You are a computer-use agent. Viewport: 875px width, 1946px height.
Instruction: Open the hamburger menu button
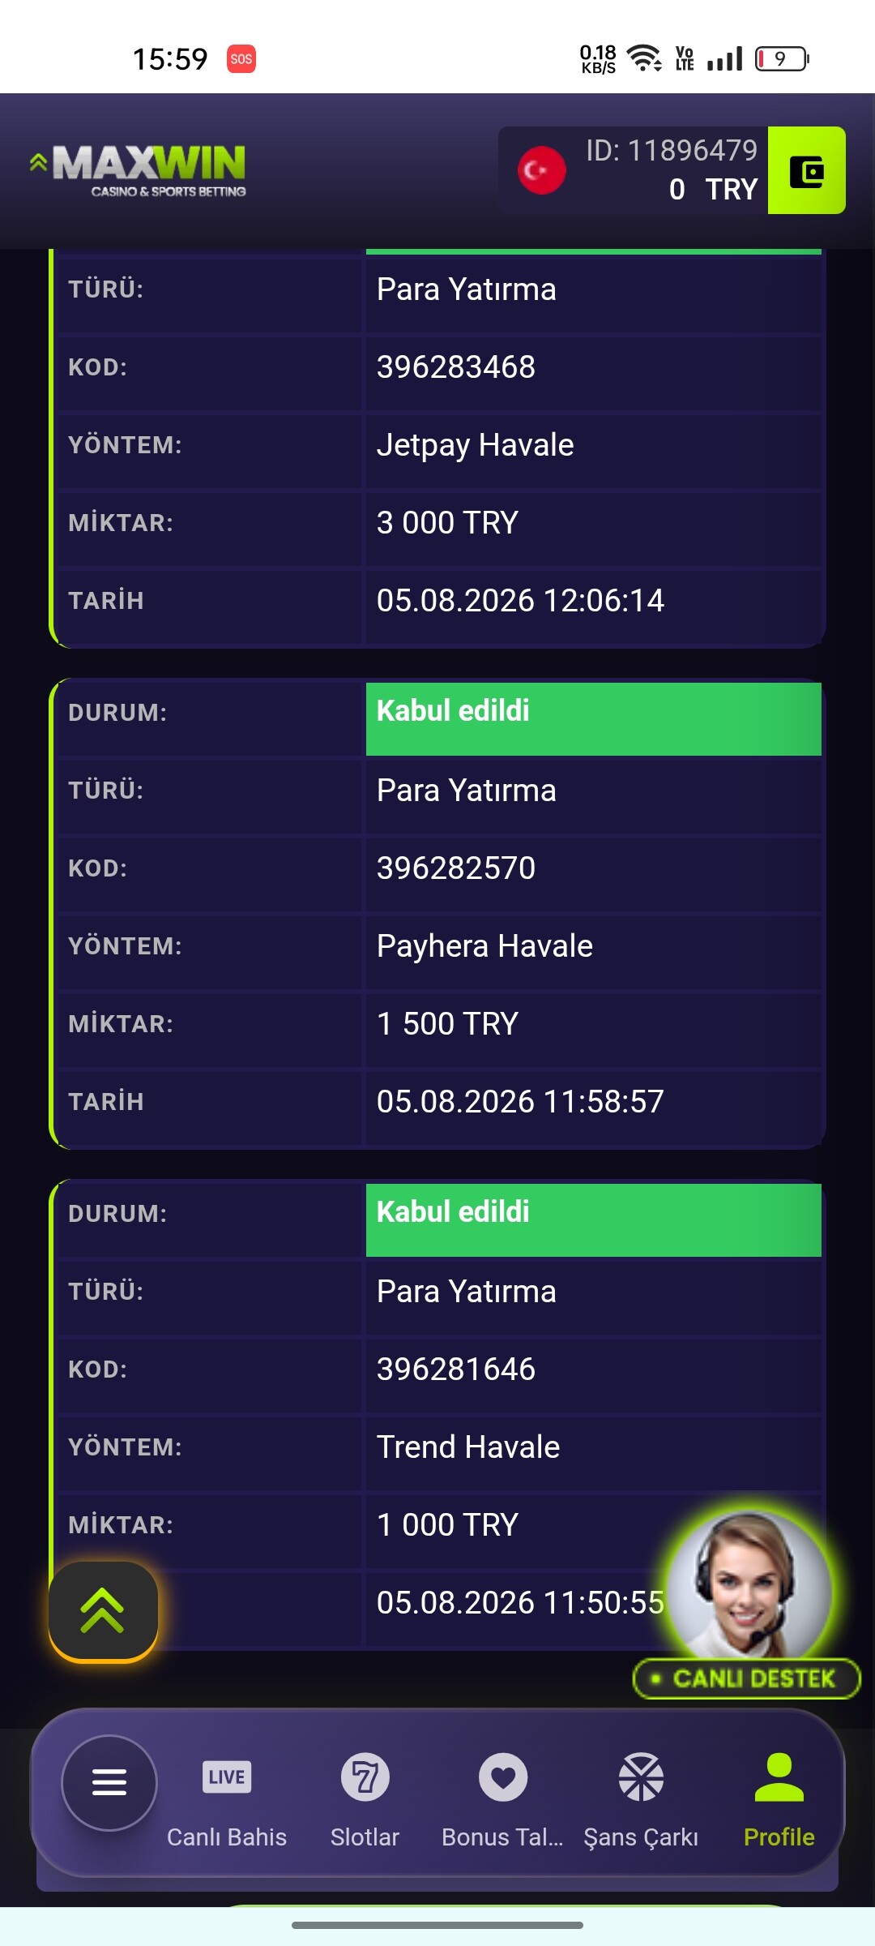pos(109,1782)
